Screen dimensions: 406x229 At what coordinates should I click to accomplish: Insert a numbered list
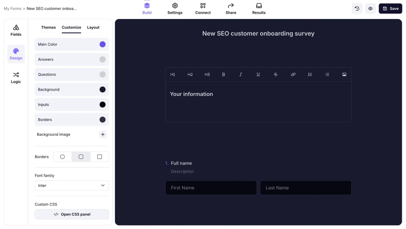(x=310, y=74)
